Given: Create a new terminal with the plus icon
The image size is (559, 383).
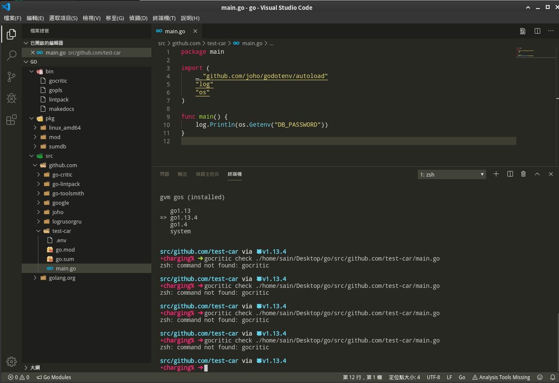Looking at the screenshot, I should tap(496, 174).
